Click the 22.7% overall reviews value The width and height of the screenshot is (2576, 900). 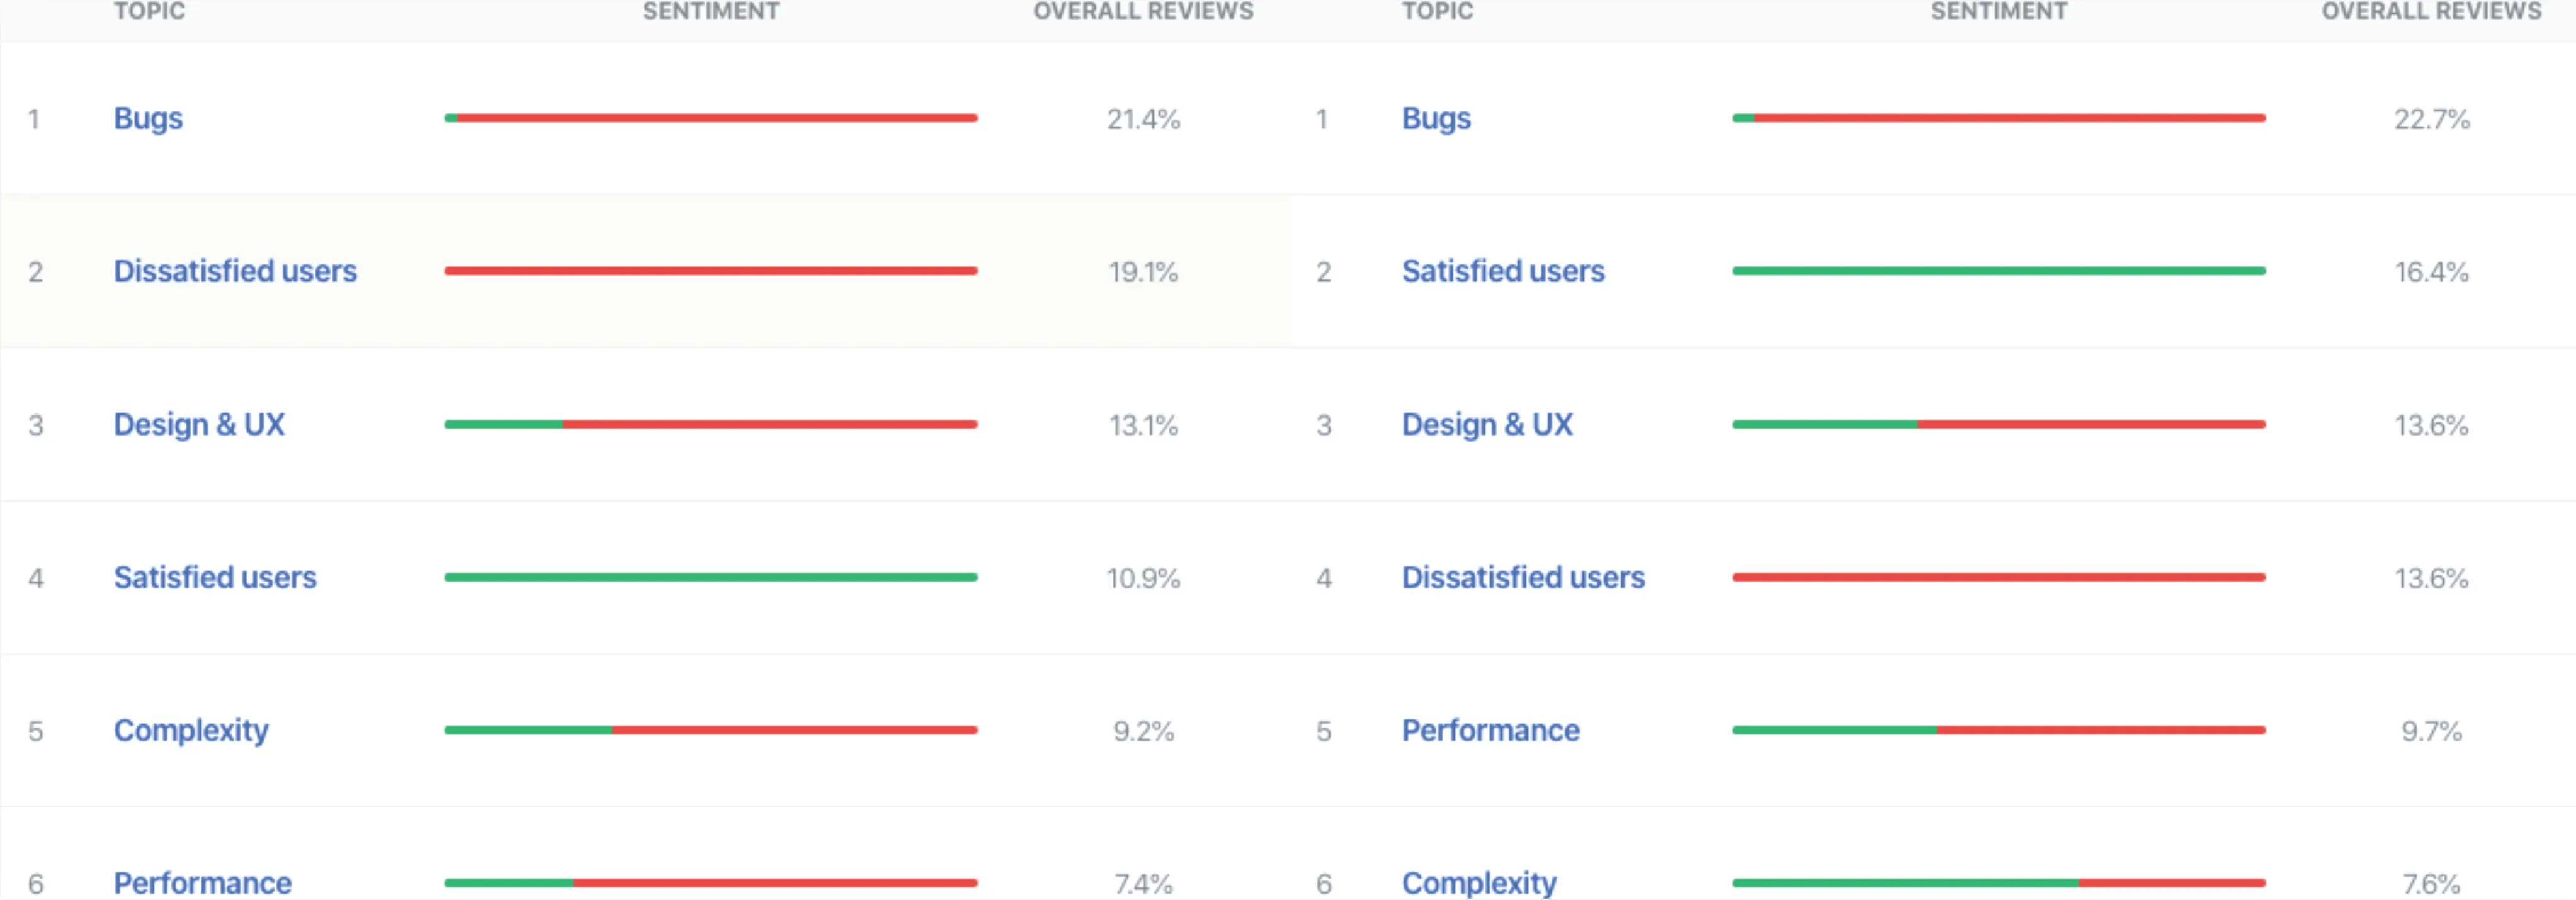pos(2431,119)
